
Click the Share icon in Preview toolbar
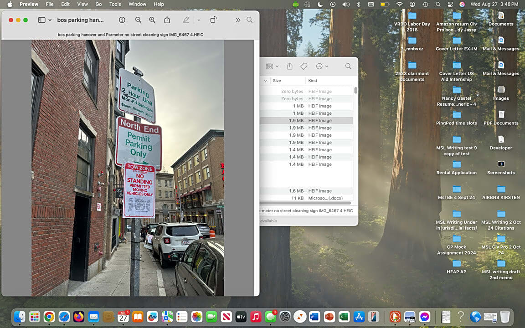[167, 20]
